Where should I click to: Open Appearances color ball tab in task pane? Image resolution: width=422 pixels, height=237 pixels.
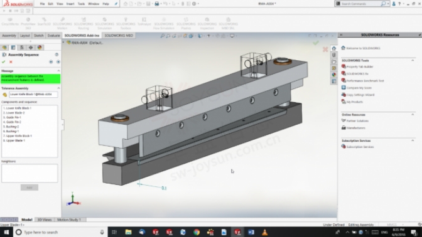333,75
